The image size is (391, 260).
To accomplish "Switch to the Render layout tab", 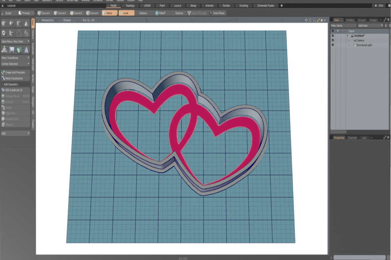I will [226, 5].
